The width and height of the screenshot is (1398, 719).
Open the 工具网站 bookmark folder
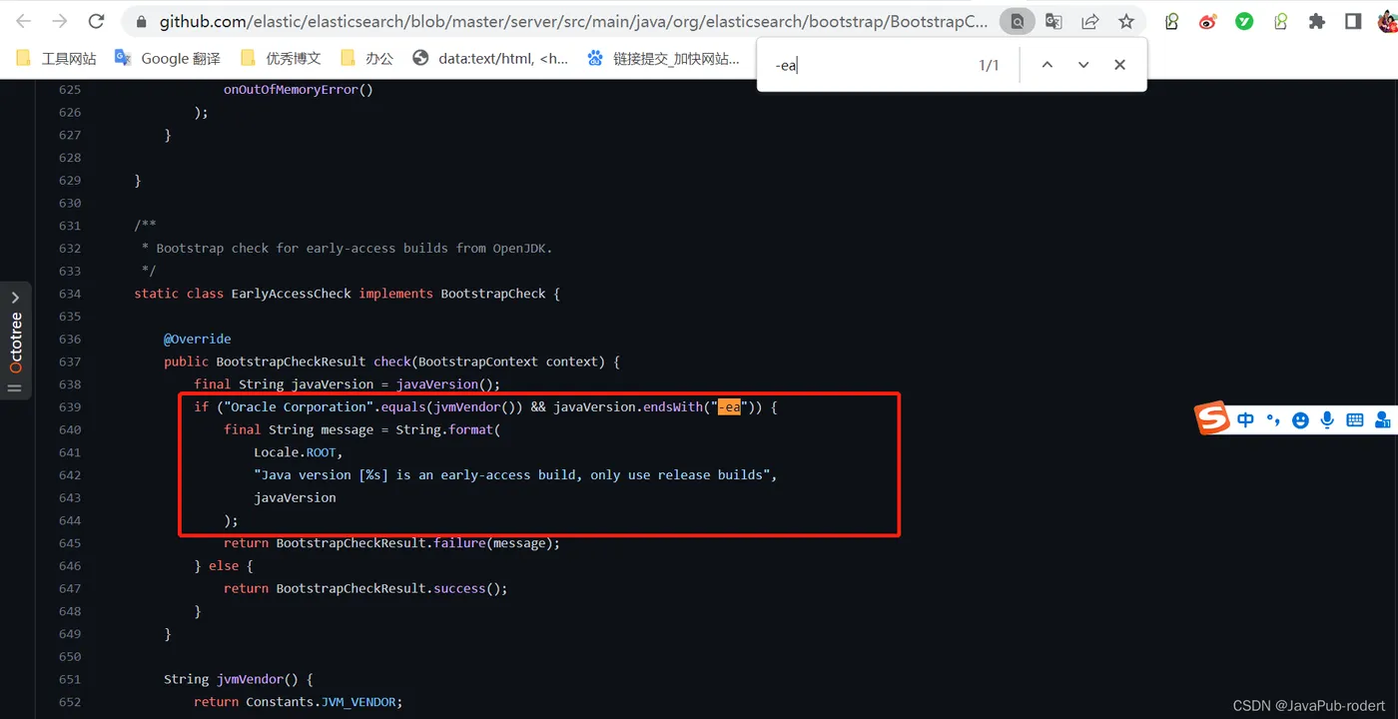pos(57,59)
